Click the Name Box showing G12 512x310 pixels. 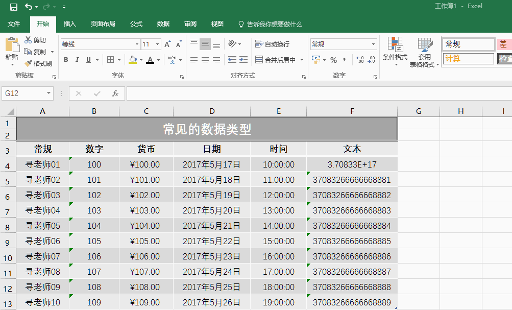(x=28, y=93)
